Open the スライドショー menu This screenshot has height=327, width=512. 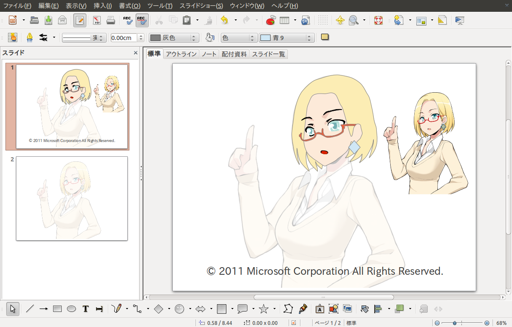[201, 5]
